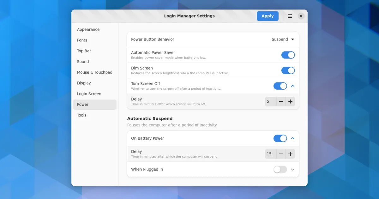
Task: Enable When Plugged In automatic suspend
Action: [x=280, y=170]
